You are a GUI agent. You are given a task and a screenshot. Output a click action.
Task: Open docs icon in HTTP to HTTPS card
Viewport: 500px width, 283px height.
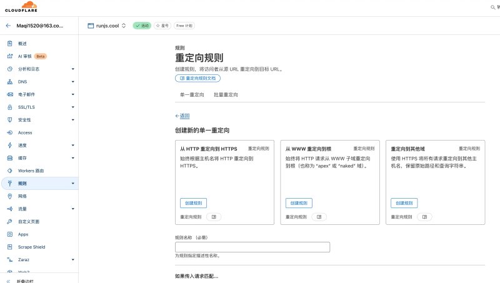(214, 217)
